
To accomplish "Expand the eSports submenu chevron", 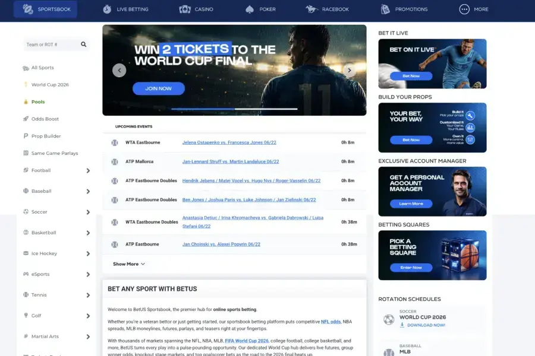I will click(88, 275).
